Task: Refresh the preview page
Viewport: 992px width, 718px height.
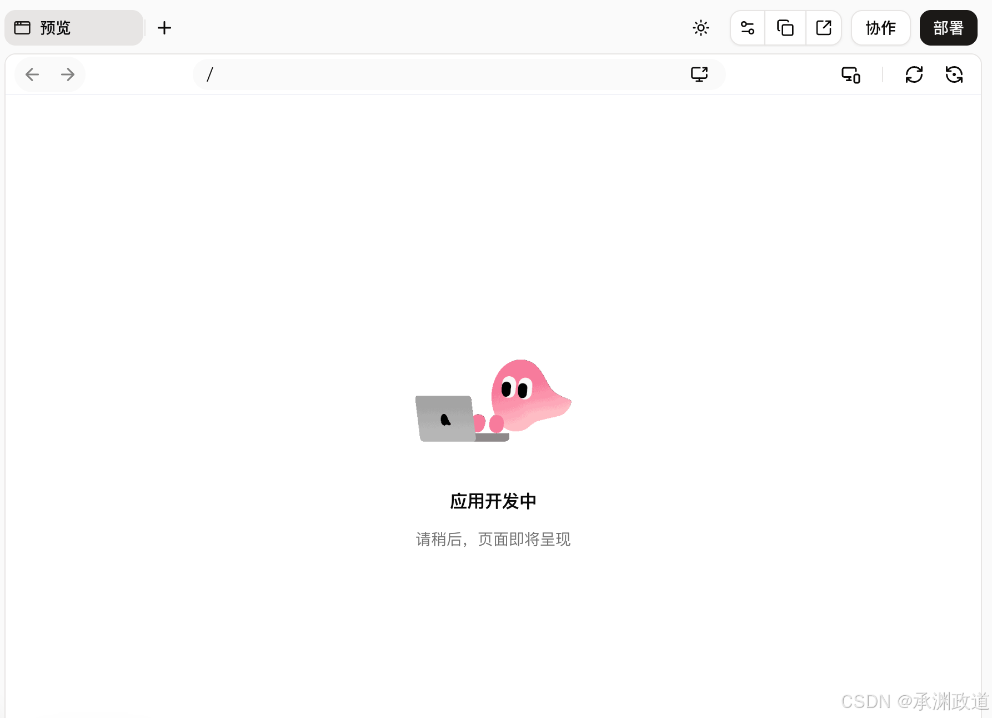Action: [914, 74]
